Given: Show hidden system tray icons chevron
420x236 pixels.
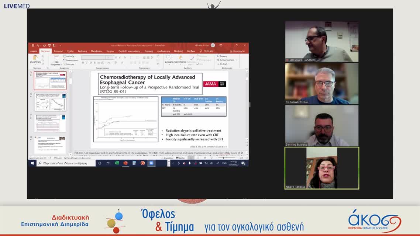Looking at the screenshot, I should pos(173,163).
